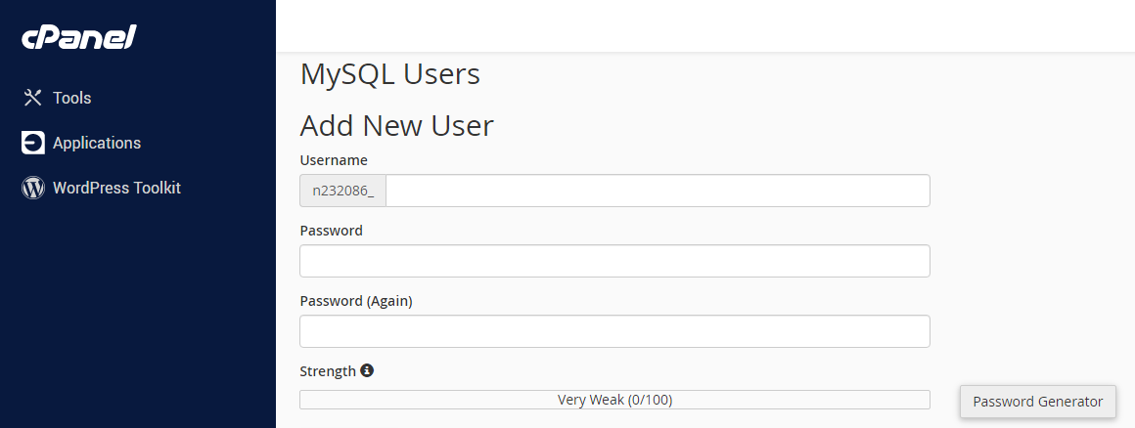1135x428 pixels.
Task: Click the Applications sidebar icon
Action: click(x=33, y=143)
